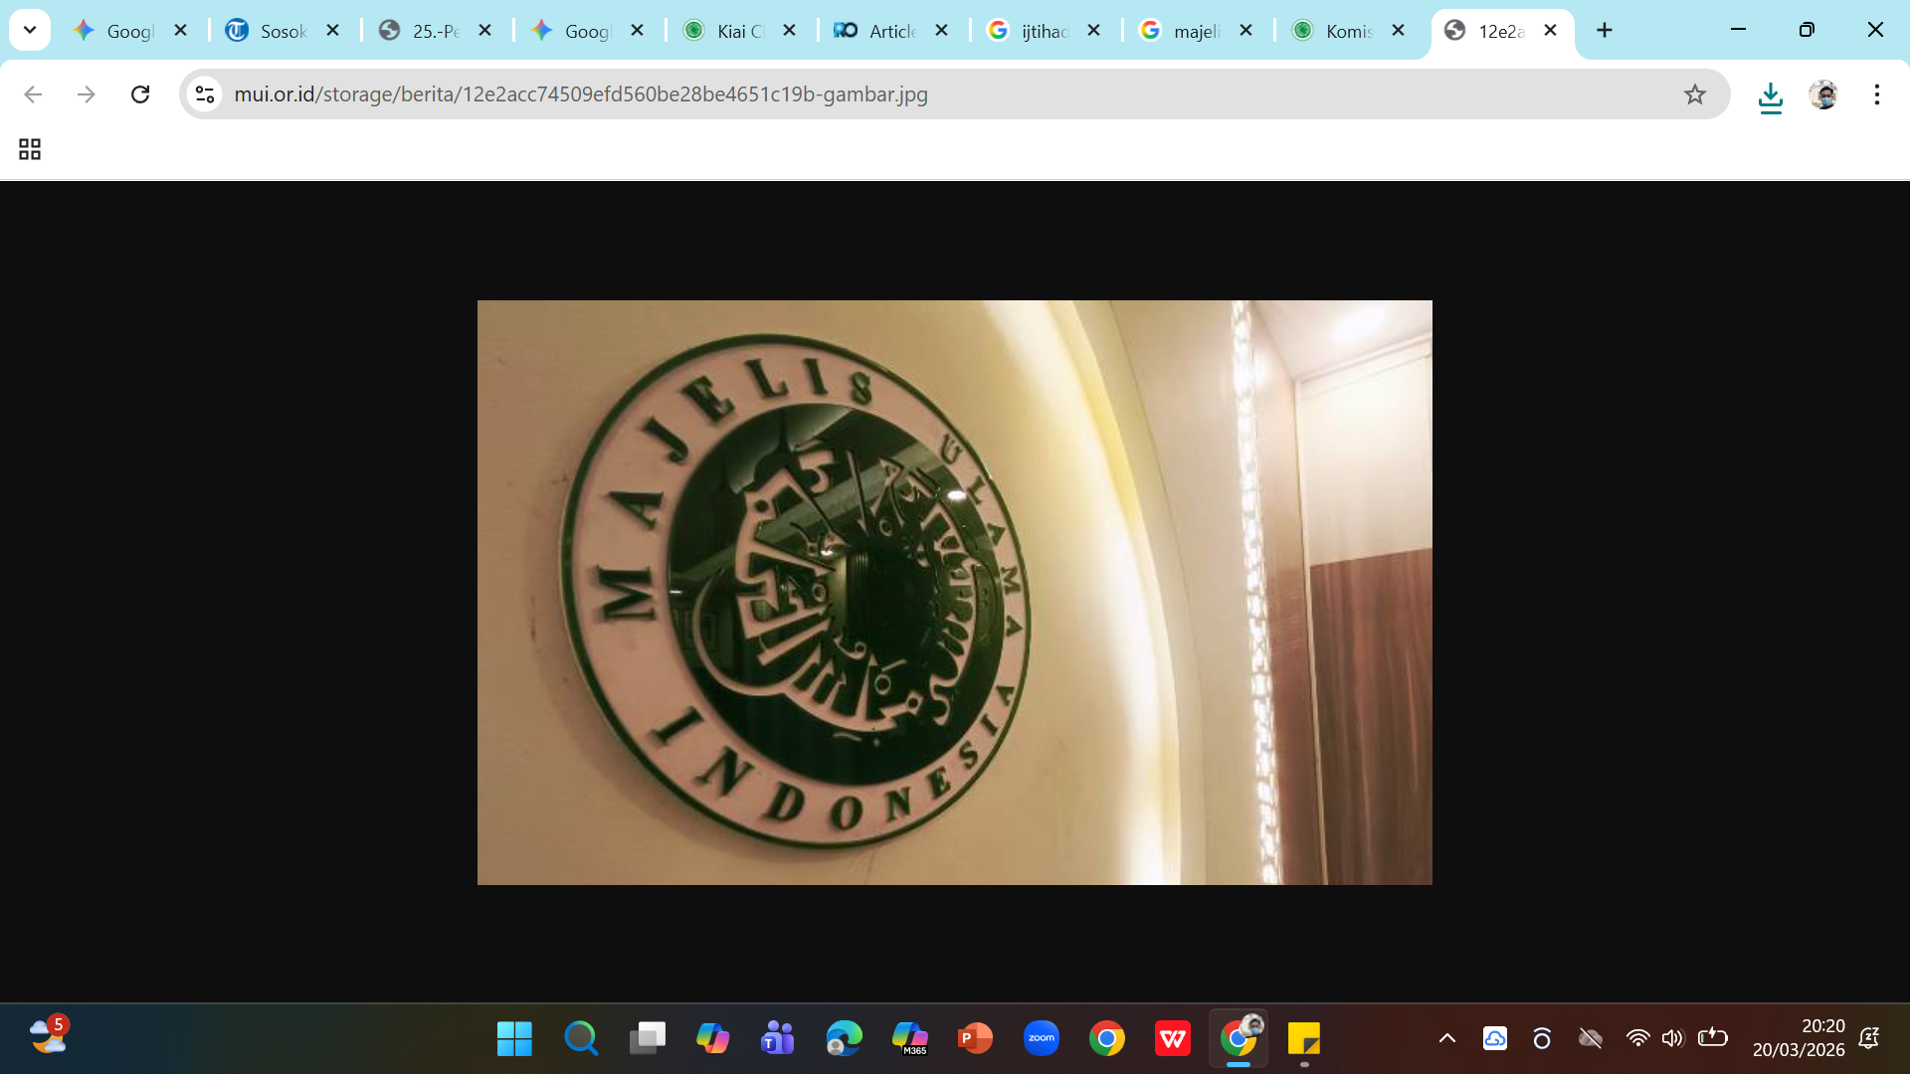Open the Windows weather widget

coord(48,1036)
